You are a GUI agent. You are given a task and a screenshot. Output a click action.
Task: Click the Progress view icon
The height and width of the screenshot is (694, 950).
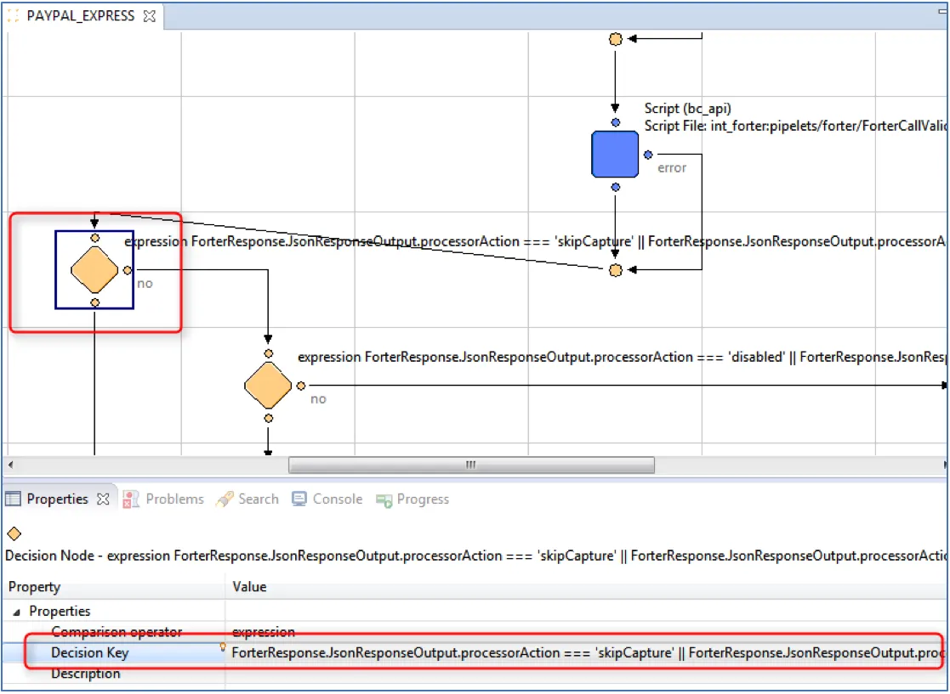click(384, 499)
